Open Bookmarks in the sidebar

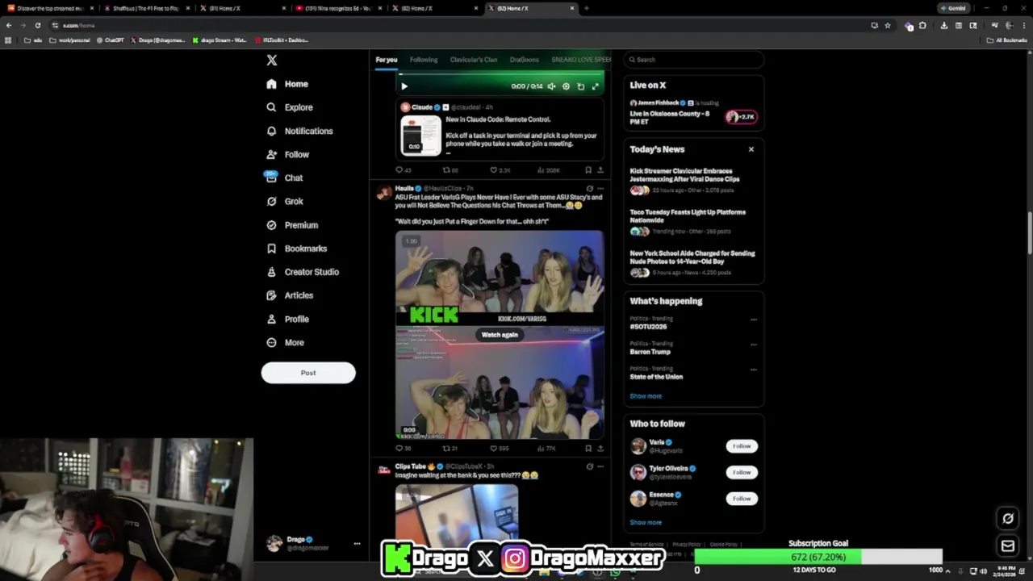tap(295, 249)
